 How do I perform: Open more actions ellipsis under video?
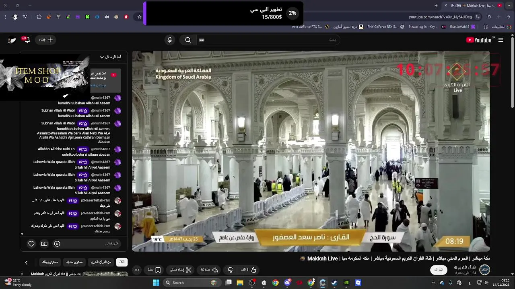137,270
